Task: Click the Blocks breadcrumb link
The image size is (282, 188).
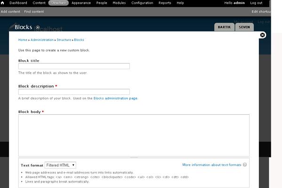Action: click(79, 40)
